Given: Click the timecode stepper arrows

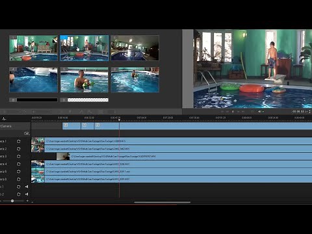Looking at the screenshot, I should 309,111.
